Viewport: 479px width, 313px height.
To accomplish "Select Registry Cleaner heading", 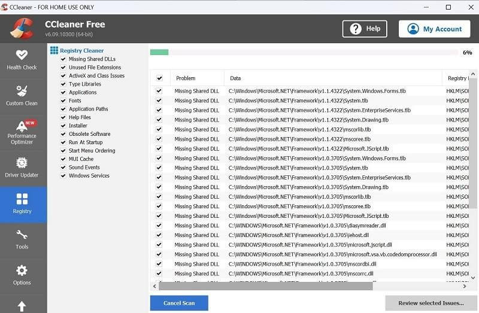I will click(82, 50).
